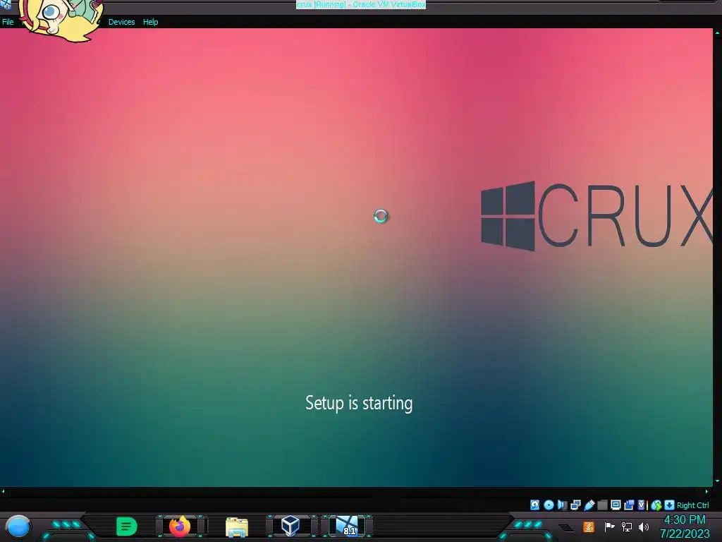Screen dimensions: 722x542
Task: Click the vertical scrollbar up arrow
Action: [717, 32]
